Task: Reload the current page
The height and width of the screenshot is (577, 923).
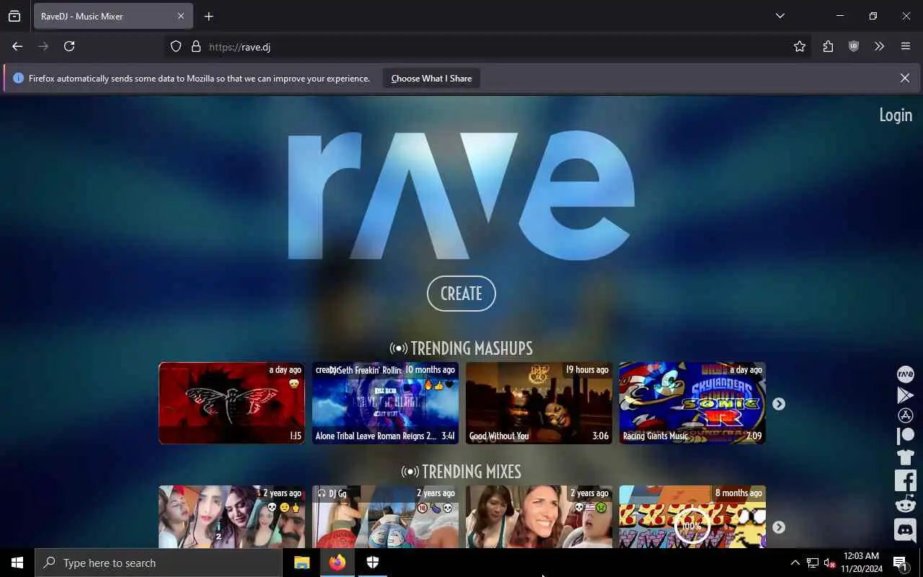Action: coord(69,46)
